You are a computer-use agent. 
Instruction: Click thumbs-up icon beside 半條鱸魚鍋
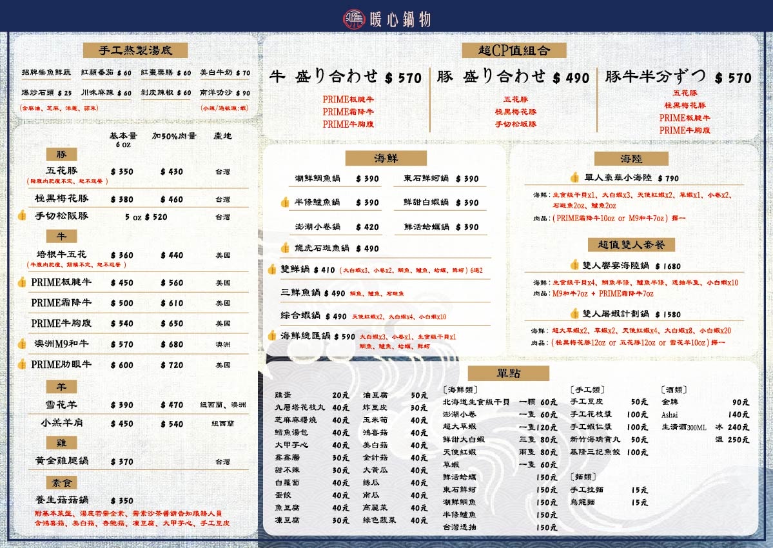coord(285,202)
